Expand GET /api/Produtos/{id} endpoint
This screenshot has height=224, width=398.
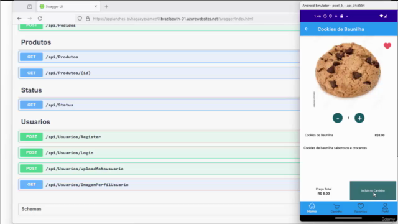coord(159,73)
